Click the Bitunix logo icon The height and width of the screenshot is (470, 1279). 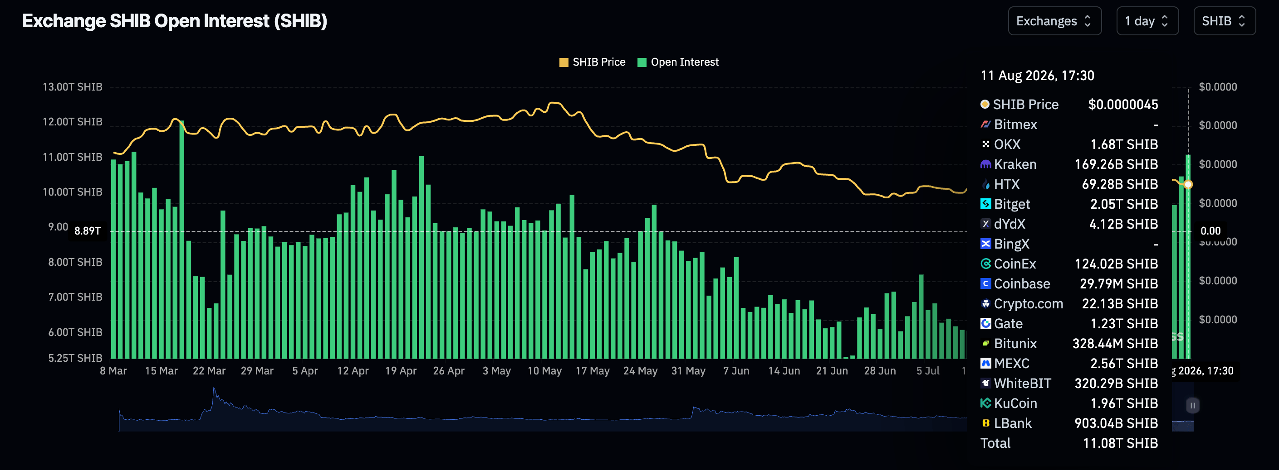pyautogui.click(x=985, y=343)
